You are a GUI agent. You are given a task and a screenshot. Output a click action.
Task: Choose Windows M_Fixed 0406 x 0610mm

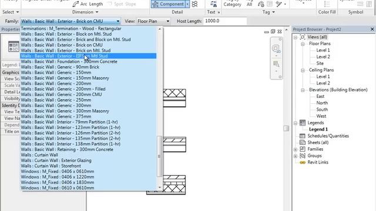[88, 172]
